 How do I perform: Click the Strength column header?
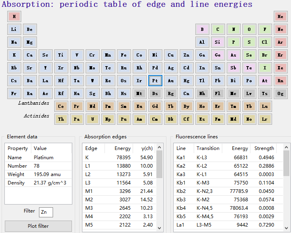[x=264, y=148]
